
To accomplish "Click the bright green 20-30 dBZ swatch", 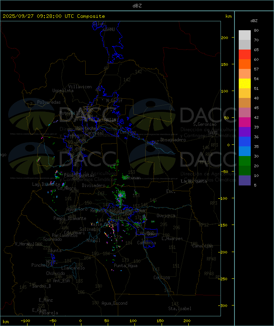I will [245, 161].
